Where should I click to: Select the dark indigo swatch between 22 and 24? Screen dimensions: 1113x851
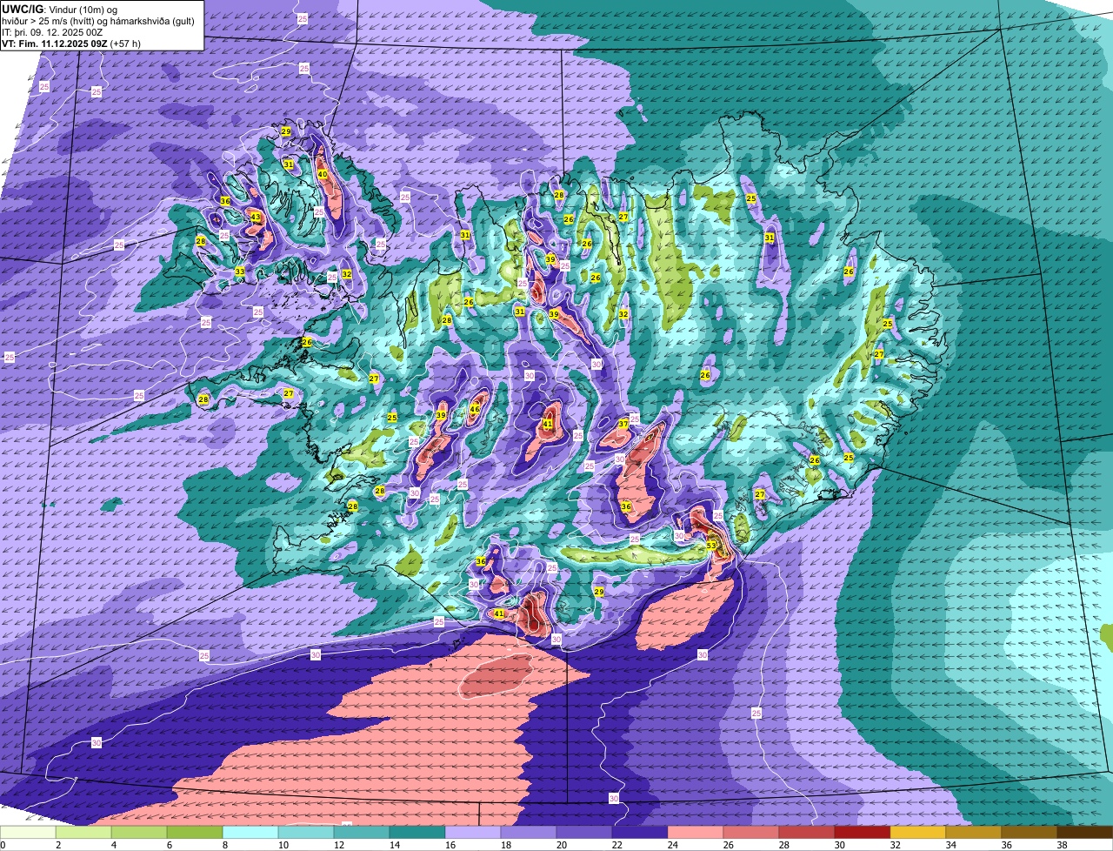[x=640, y=832]
